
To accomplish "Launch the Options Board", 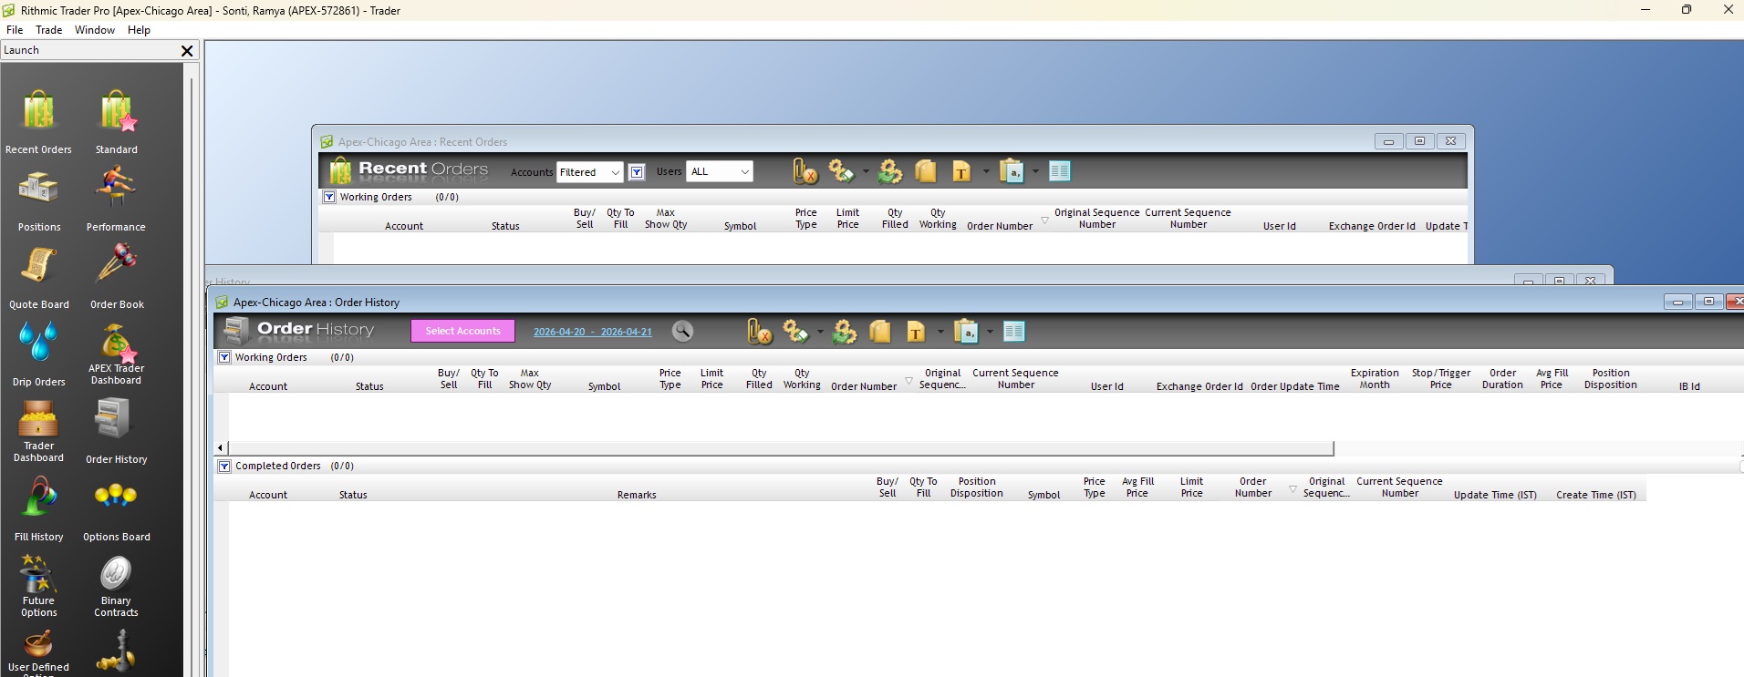I will point(116,497).
